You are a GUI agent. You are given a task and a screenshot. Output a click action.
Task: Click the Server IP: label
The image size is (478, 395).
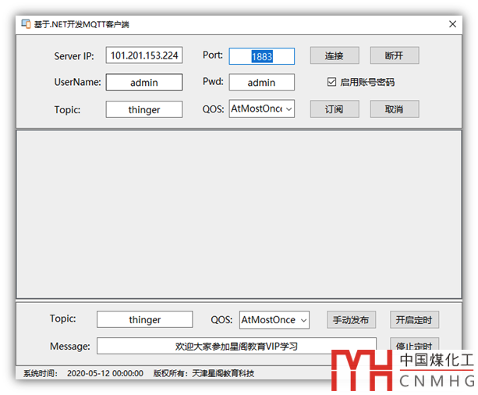tap(74, 56)
